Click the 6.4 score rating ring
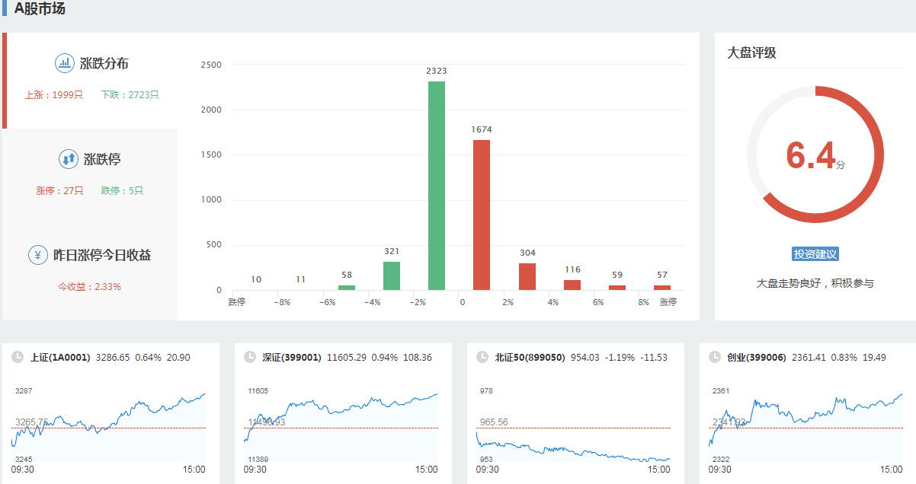 point(815,154)
